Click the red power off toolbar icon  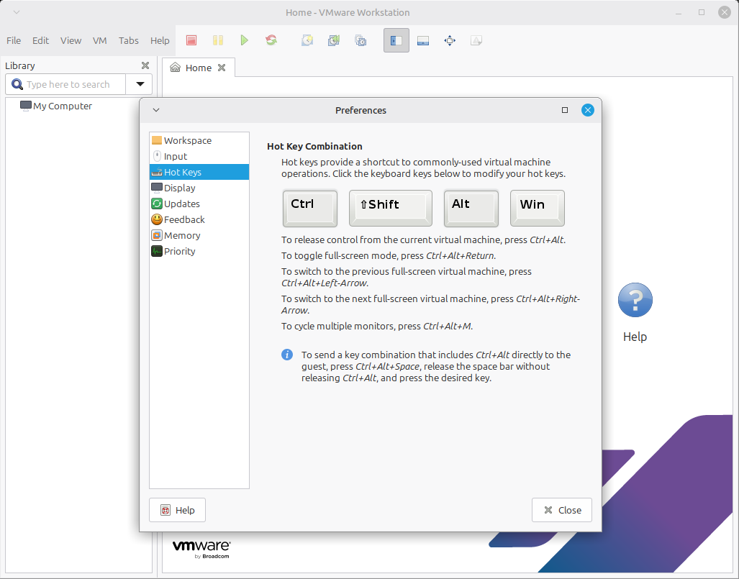191,40
